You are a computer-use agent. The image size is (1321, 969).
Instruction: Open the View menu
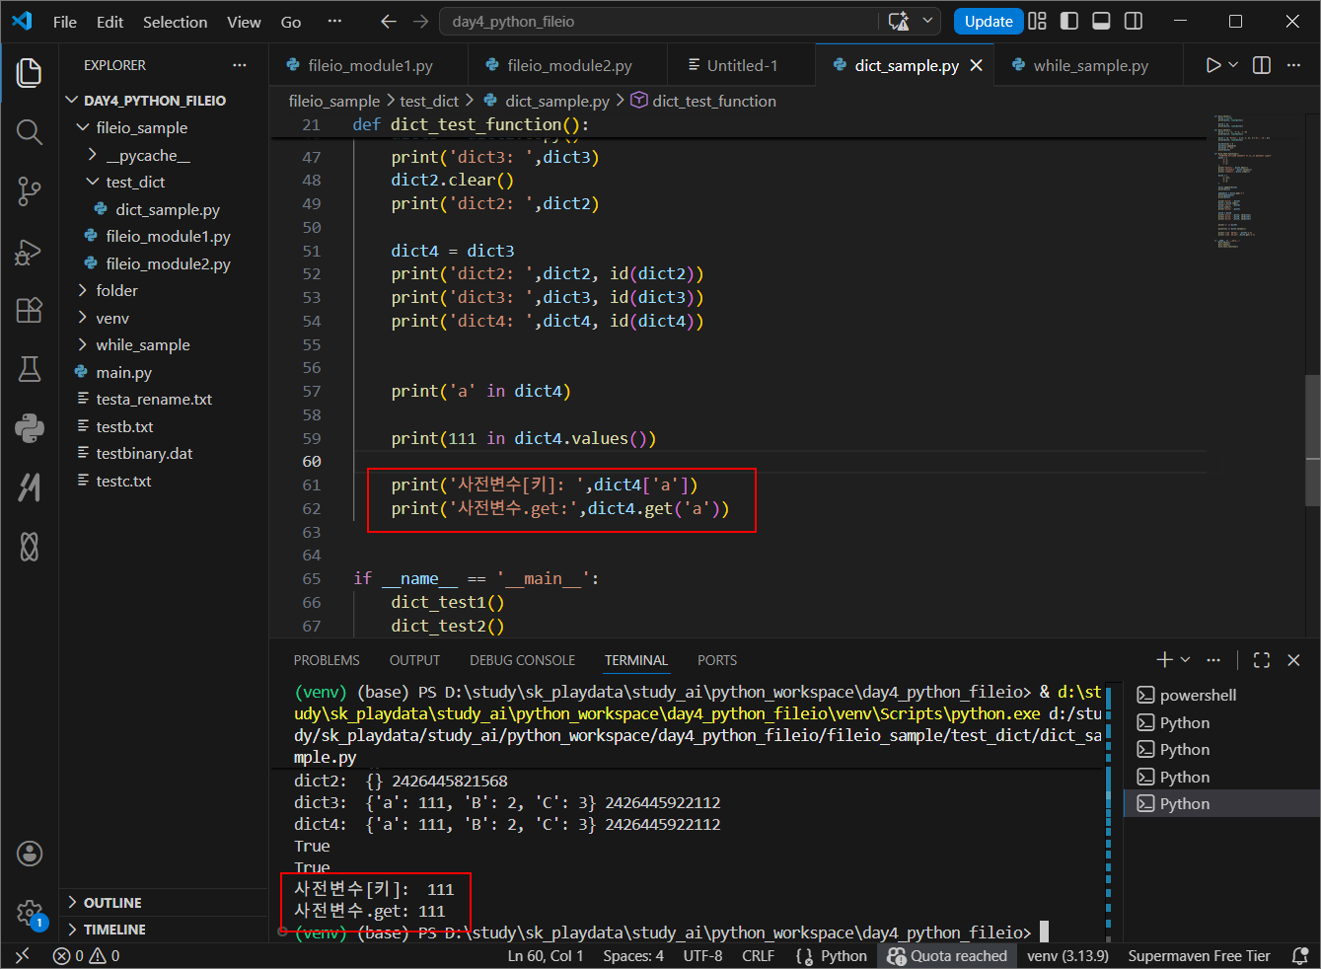pos(245,22)
